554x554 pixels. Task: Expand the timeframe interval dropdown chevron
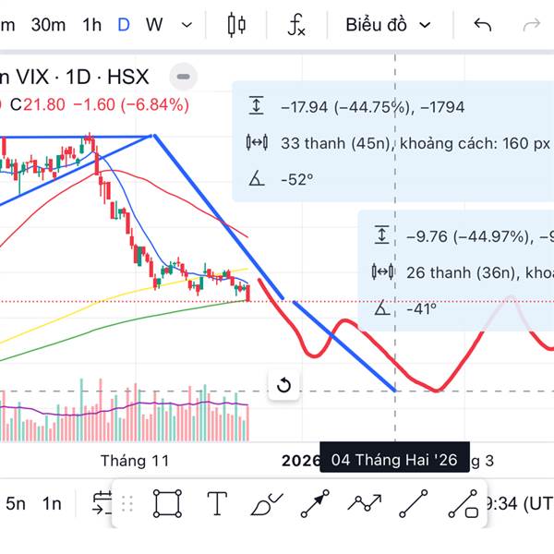pos(187,25)
